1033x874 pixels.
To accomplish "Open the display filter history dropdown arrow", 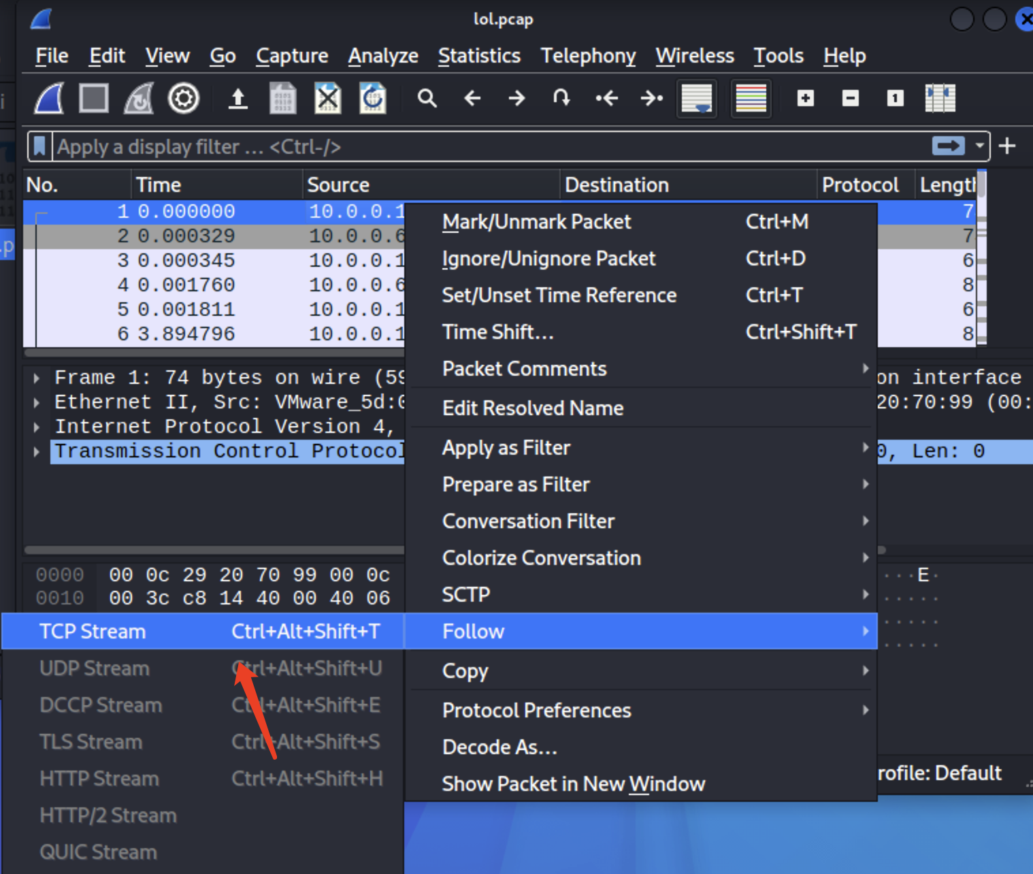I will pyautogui.click(x=979, y=146).
